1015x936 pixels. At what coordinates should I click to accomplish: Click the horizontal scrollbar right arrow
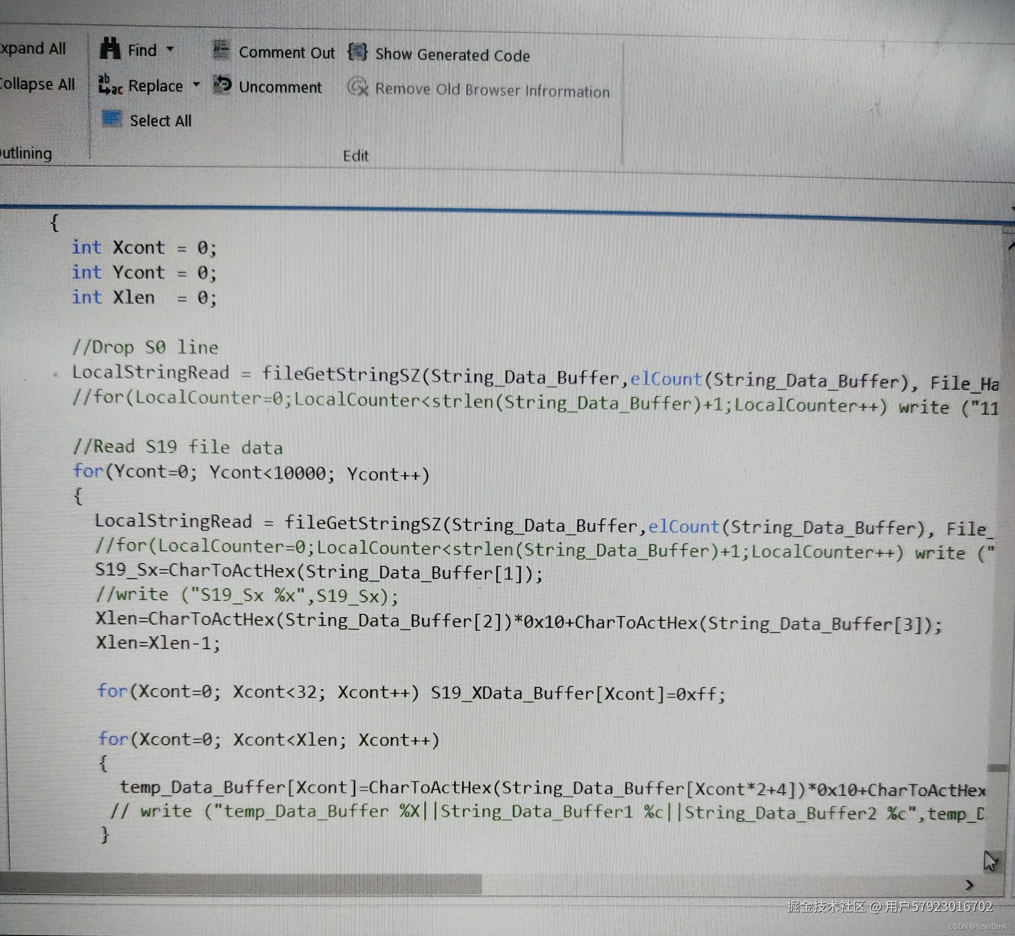tap(969, 884)
